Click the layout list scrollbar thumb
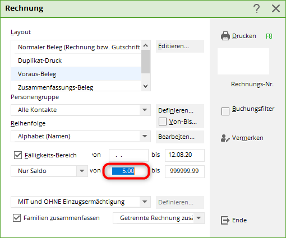 [145, 62]
